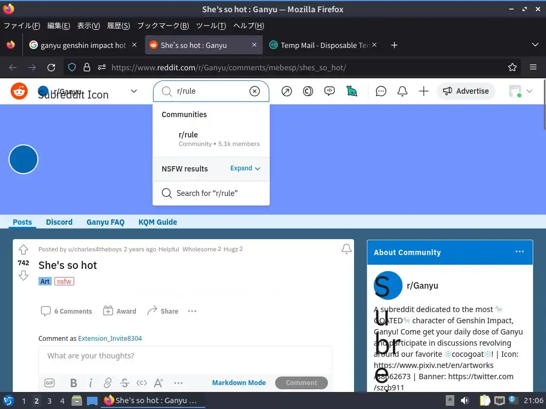Toggle bold formatting in comment editor
Viewport: 546px width, 409px height.
pos(74,383)
